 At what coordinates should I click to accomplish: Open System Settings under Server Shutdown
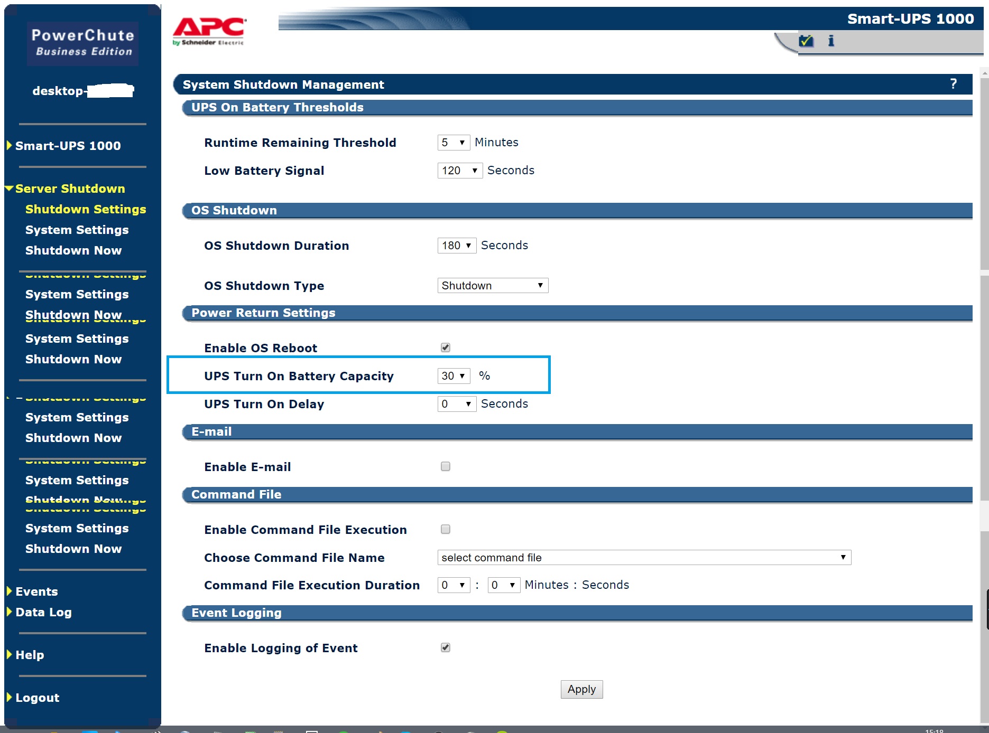point(77,230)
